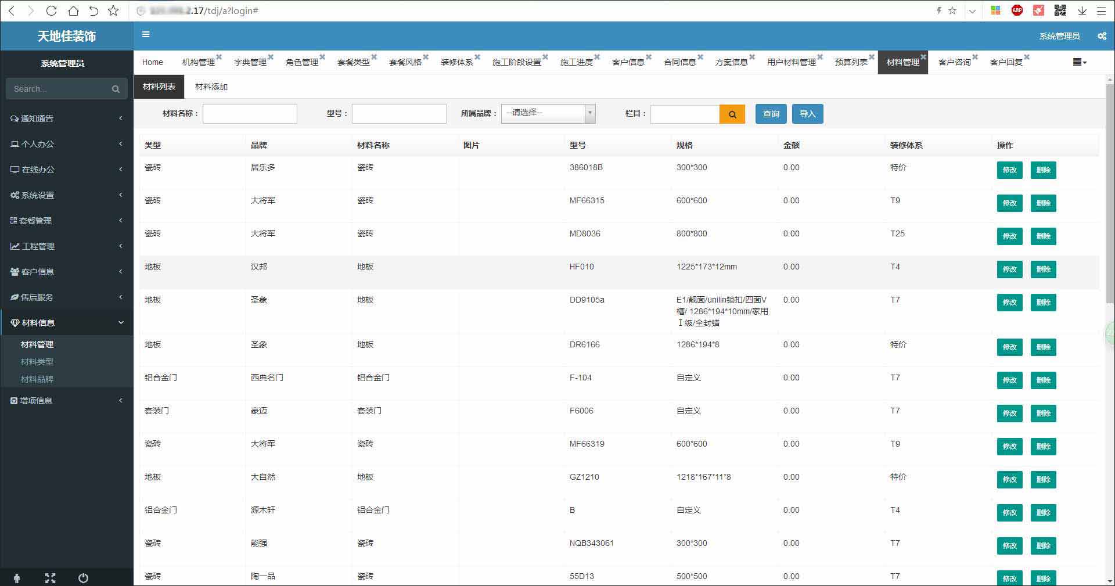Open the tab list menu icon at right of tabs

click(1079, 62)
